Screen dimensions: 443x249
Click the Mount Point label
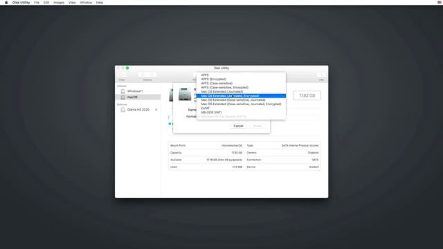point(178,146)
